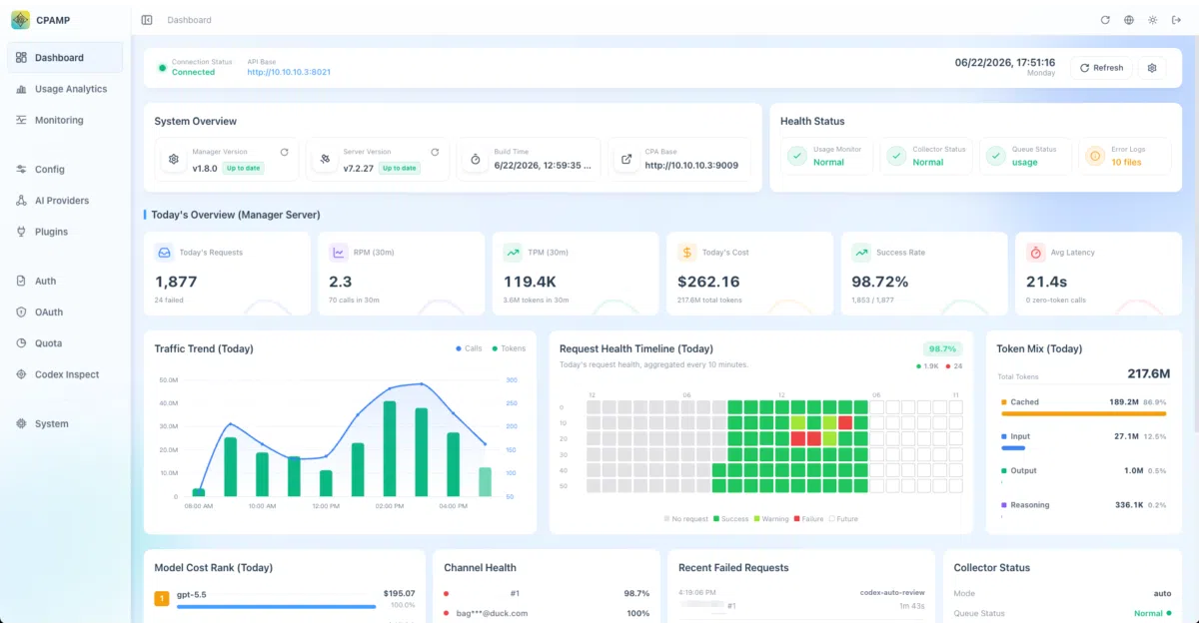
Task: Select the gpt-5.5 model cost row
Action: [285, 599]
